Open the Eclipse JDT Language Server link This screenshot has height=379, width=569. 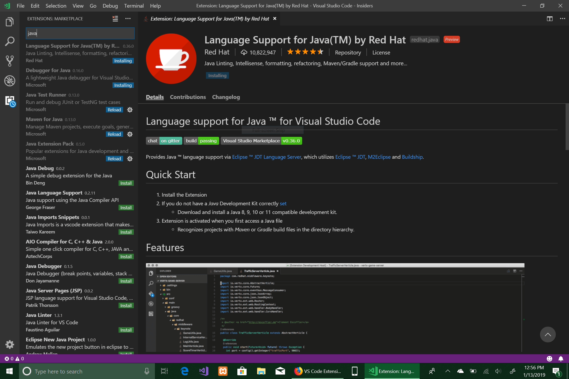click(266, 157)
